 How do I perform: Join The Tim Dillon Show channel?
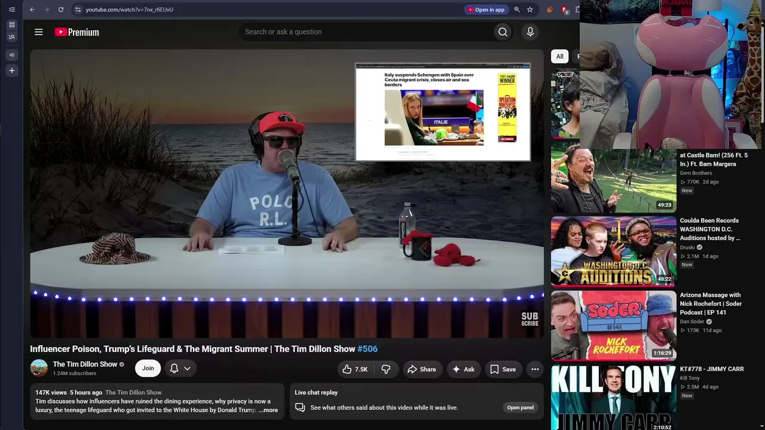click(148, 368)
